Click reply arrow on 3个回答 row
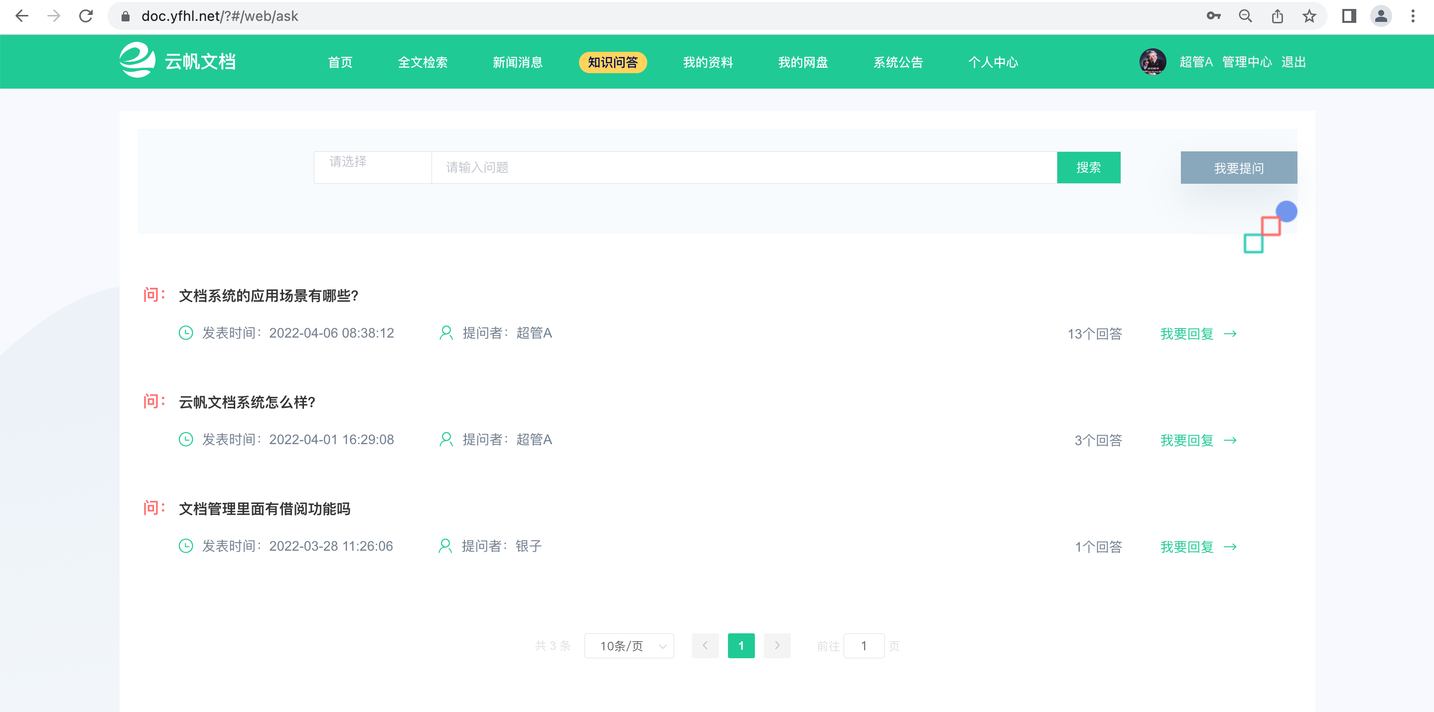Screen dimensions: 1434x712 point(1230,440)
